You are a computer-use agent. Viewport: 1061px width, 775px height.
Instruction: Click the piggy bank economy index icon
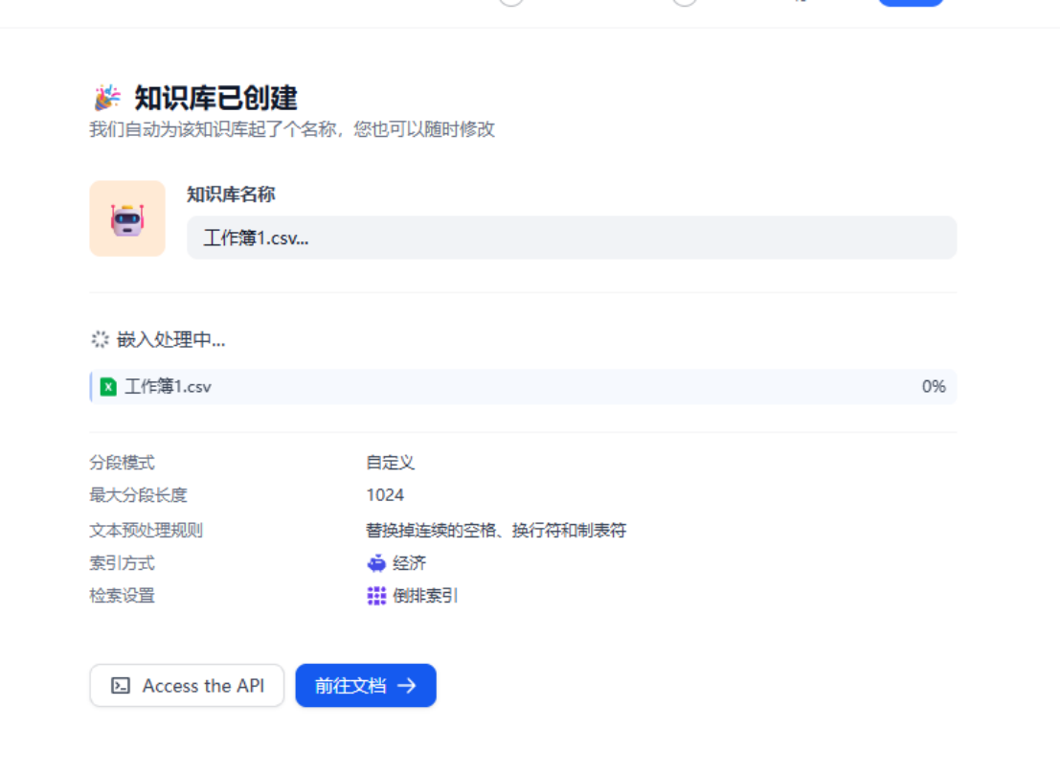(x=376, y=563)
